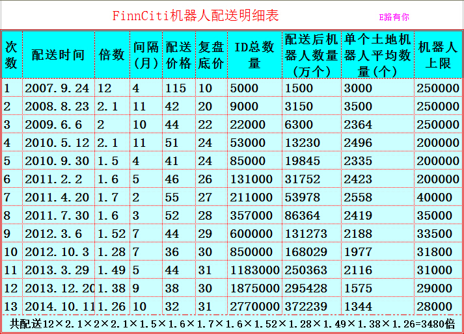Click the ID total cell 5000
The height and width of the screenshot is (334, 464).
(x=254, y=88)
